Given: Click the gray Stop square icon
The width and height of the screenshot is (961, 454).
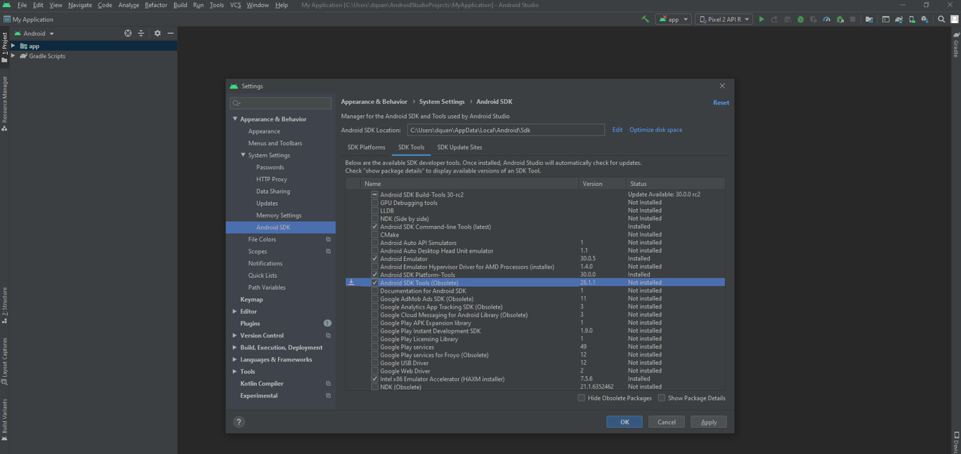Looking at the screenshot, I should click(853, 20).
